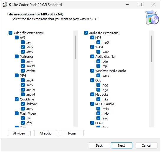Uncheck the .divx extension
Image resolution: width=161 pixels, height=152 pixels.
click(23, 47)
